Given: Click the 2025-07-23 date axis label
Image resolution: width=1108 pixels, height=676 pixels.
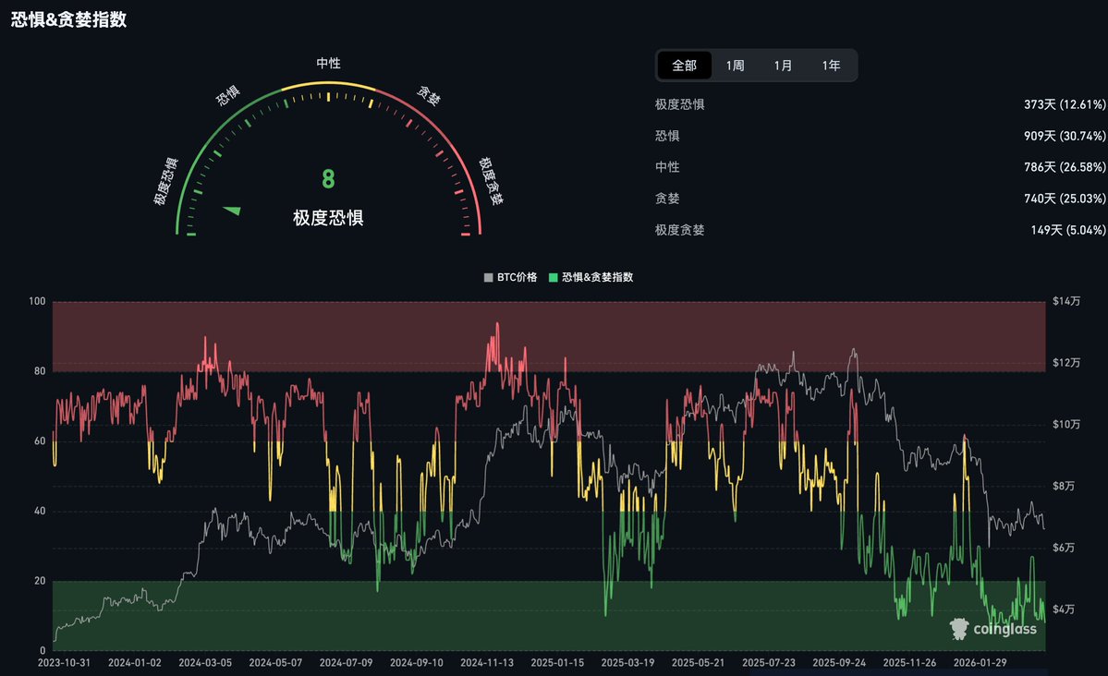Looking at the screenshot, I should 769,662.
